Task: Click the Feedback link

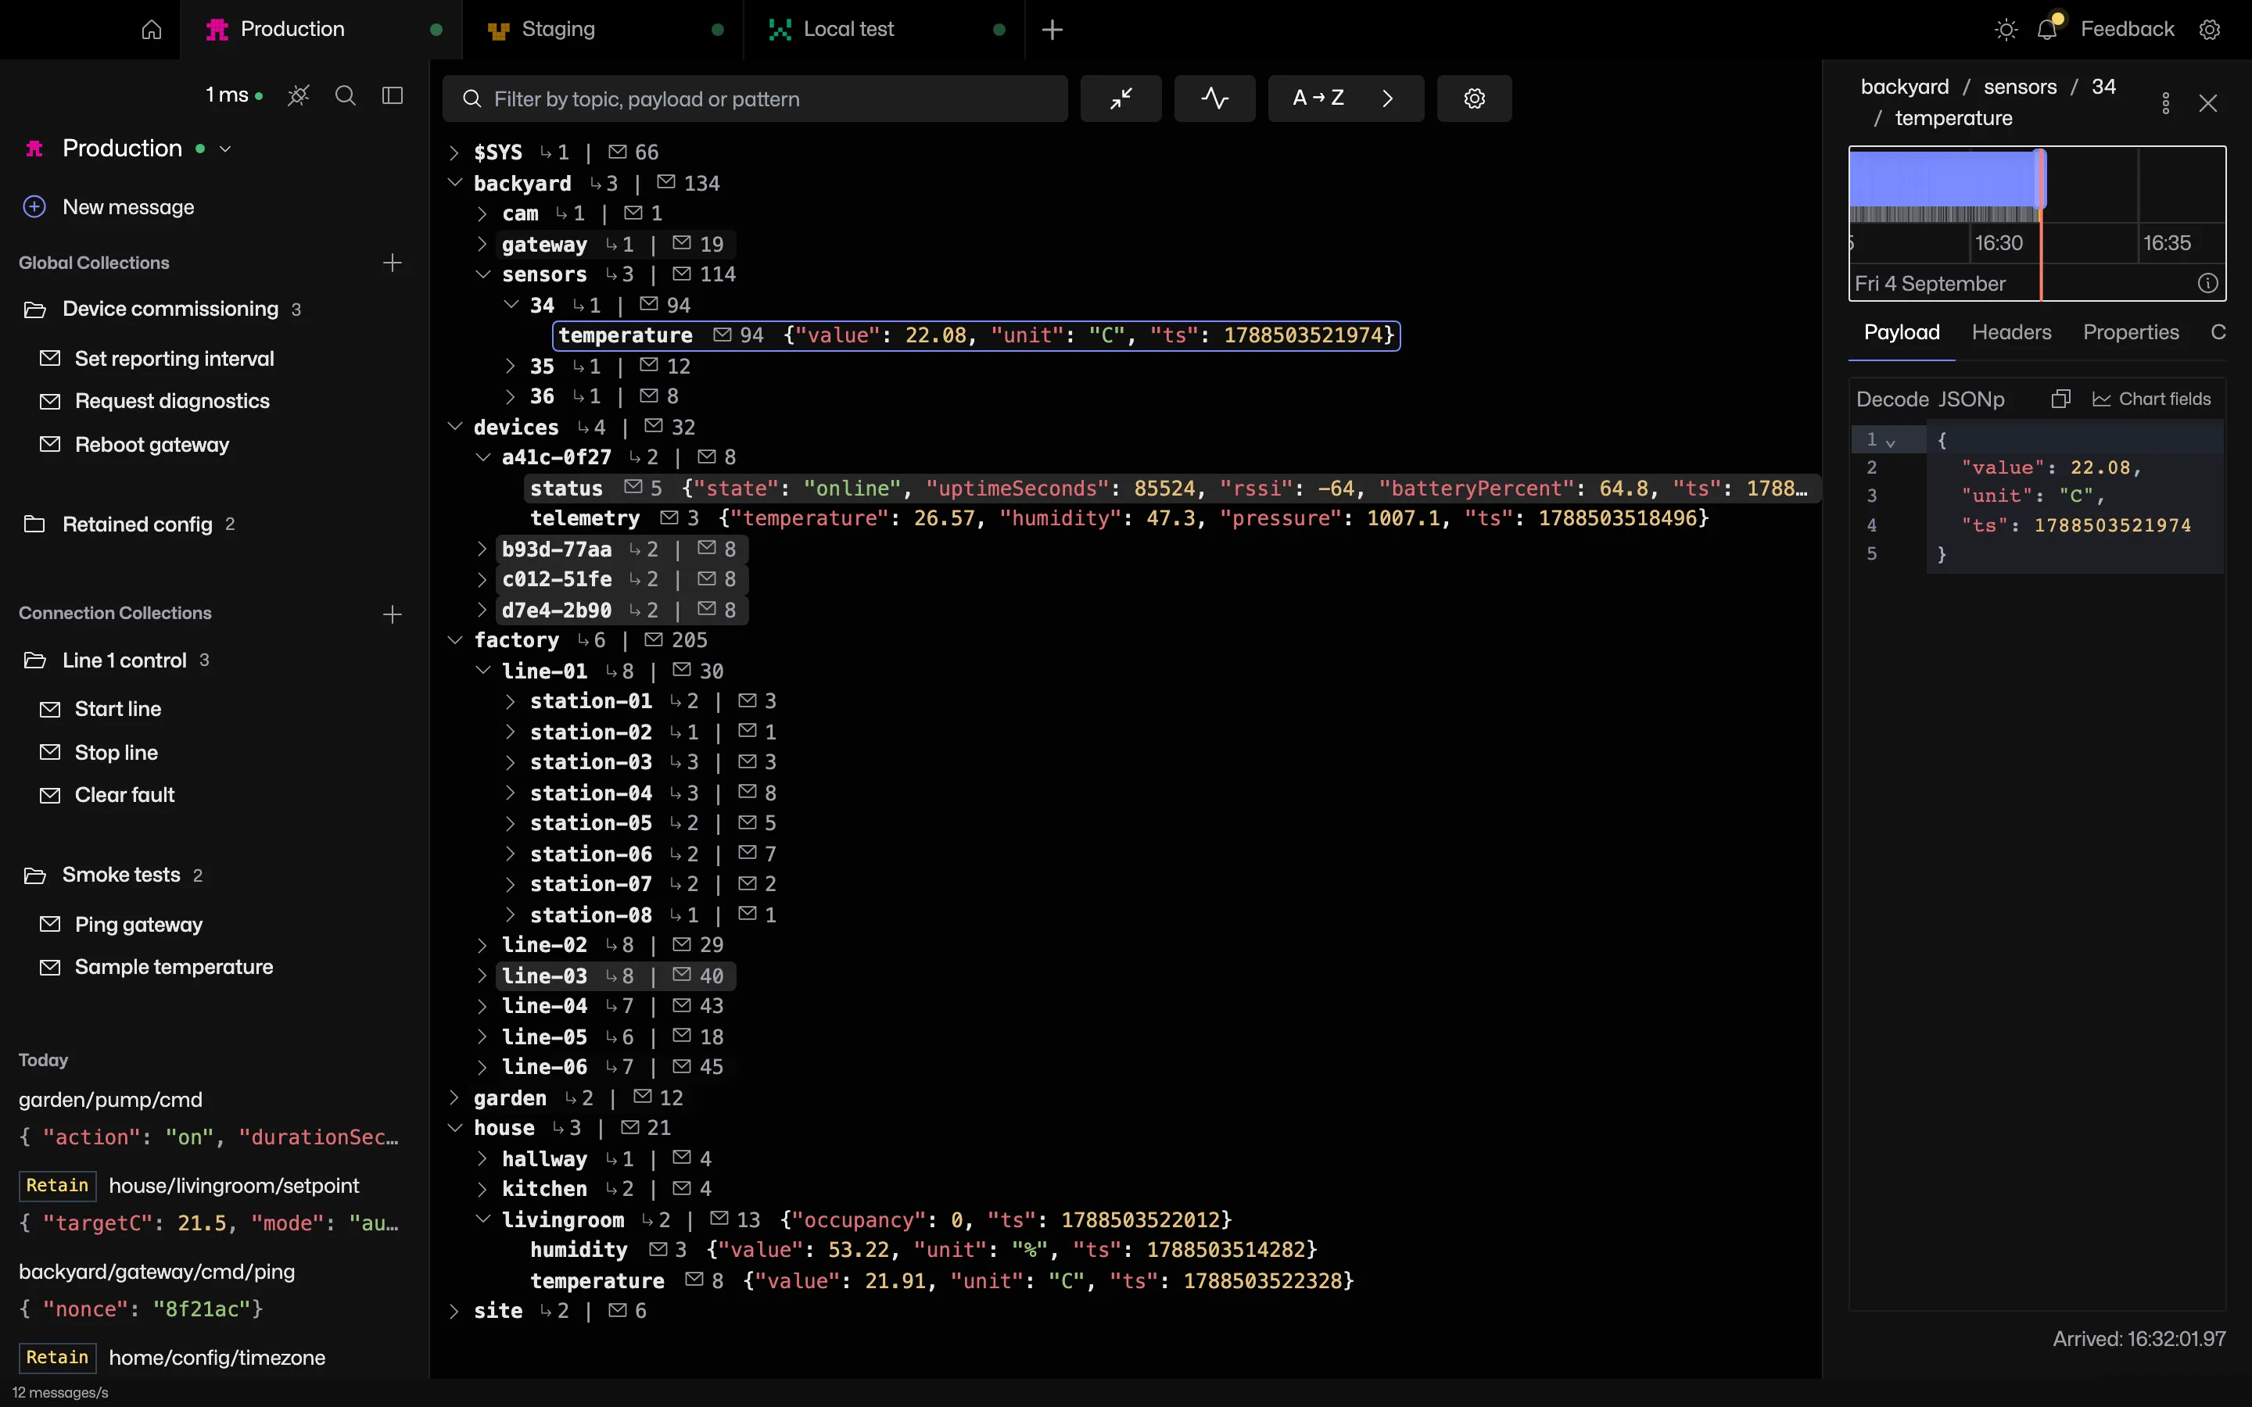Action: coord(2128,30)
